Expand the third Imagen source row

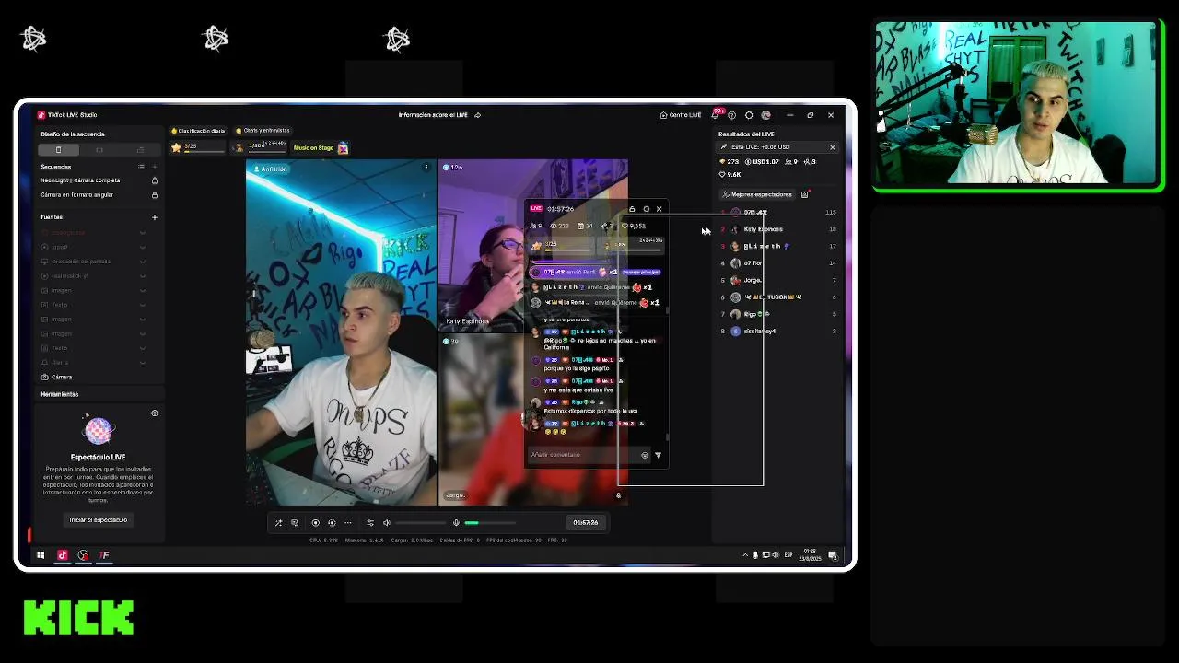click(142, 333)
